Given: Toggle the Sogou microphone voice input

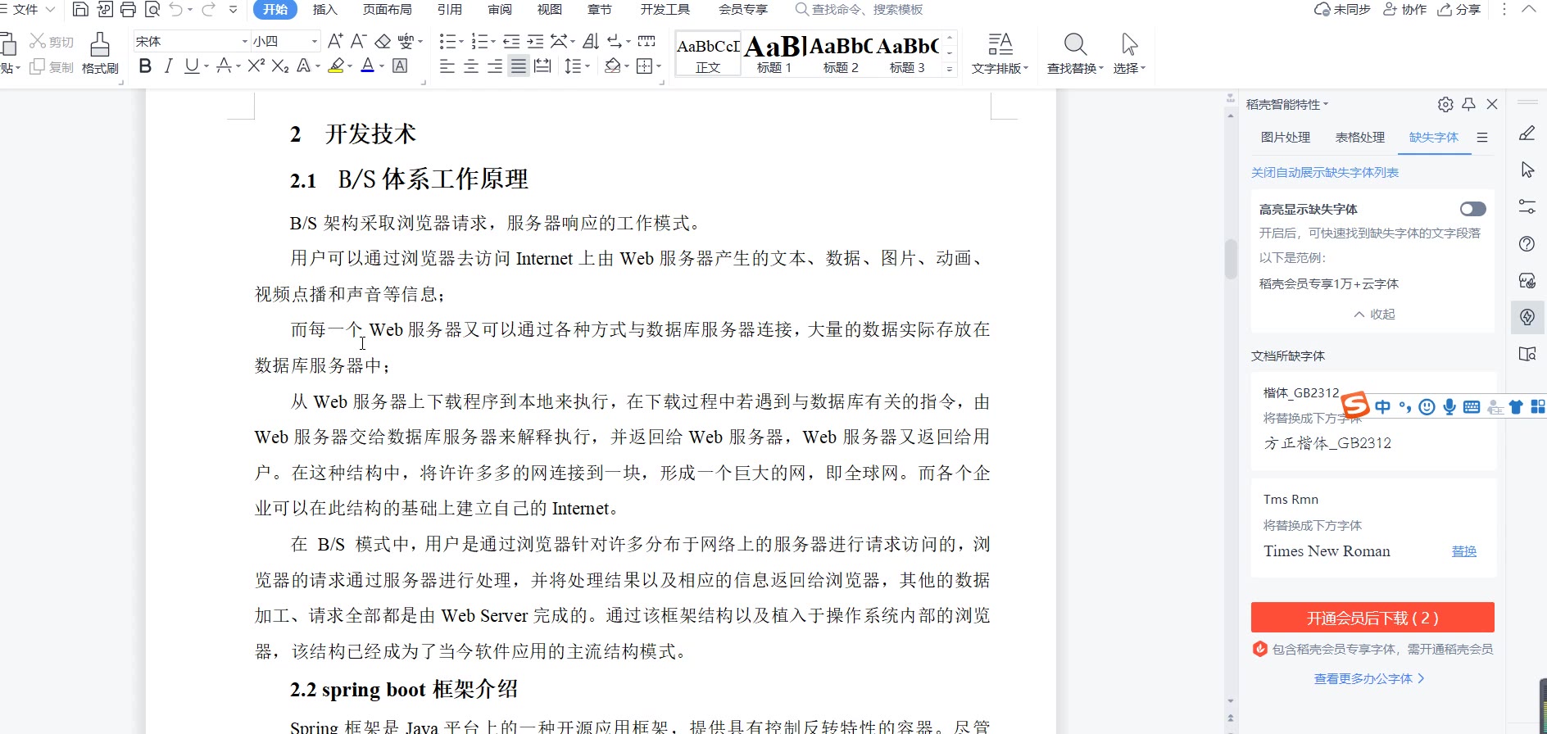Looking at the screenshot, I should pyautogui.click(x=1449, y=407).
